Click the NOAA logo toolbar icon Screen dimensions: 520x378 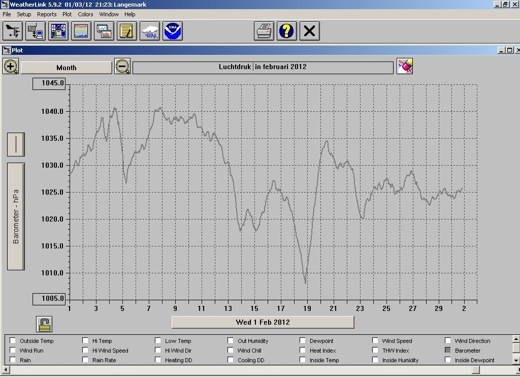click(x=173, y=31)
